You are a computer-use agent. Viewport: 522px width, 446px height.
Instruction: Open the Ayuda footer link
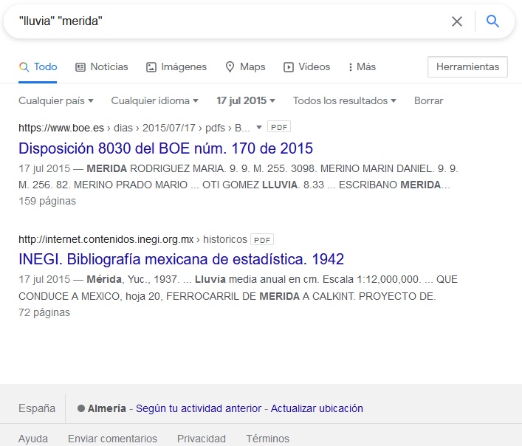[x=33, y=439]
